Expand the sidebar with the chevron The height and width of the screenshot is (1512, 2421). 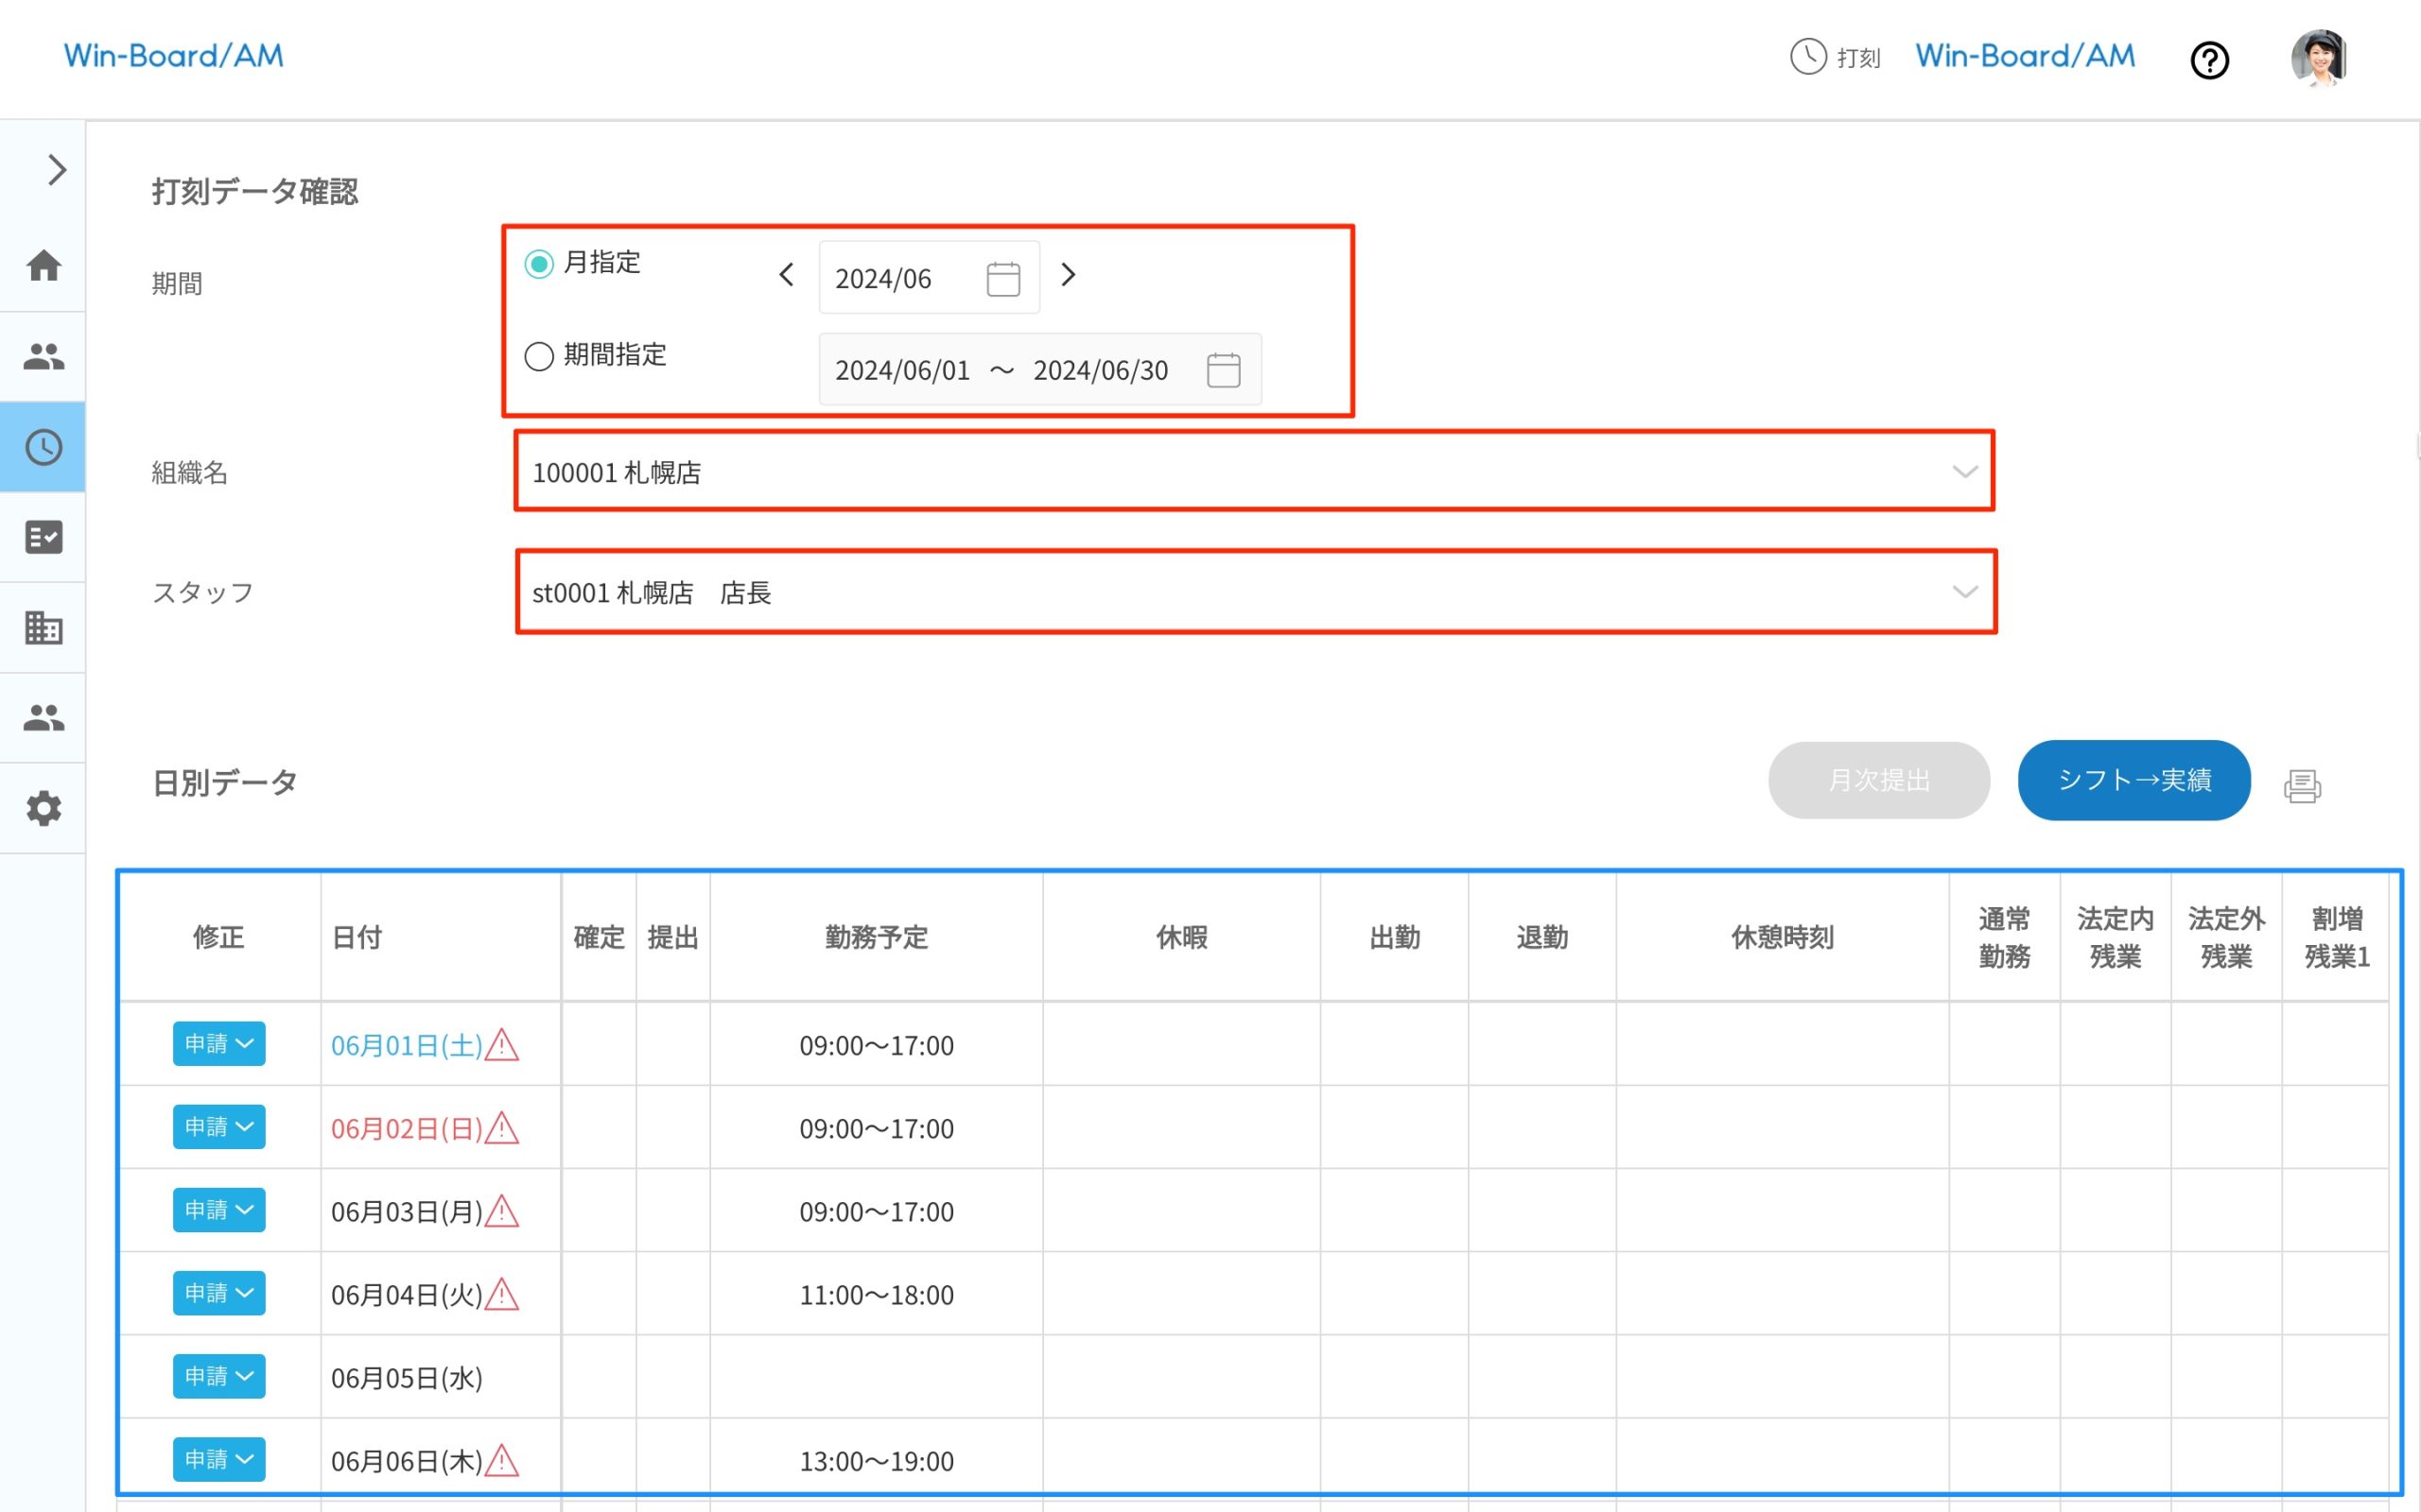[56, 170]
